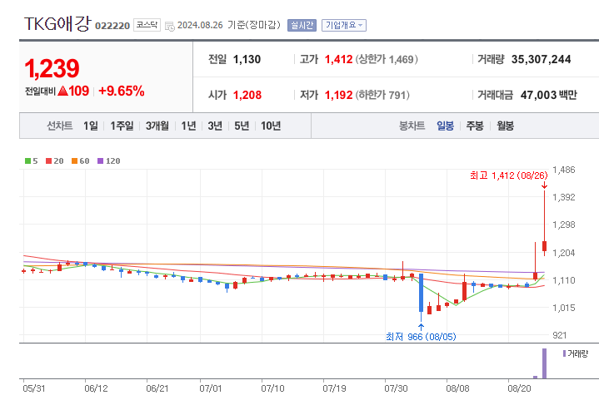Click the 거래량 value 35,307,244
Image resolution: width=599 pixels, height=400 pixels.
(541, 59)
